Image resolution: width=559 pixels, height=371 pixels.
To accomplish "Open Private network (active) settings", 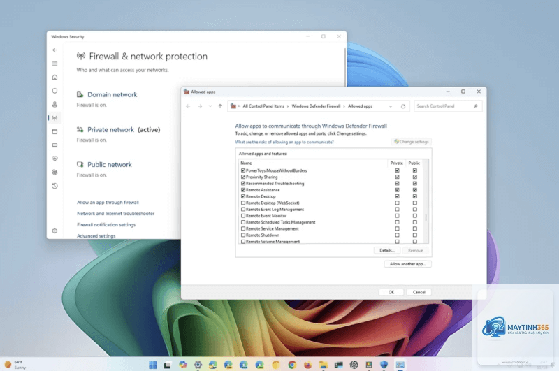I will [x=124, y=130].
